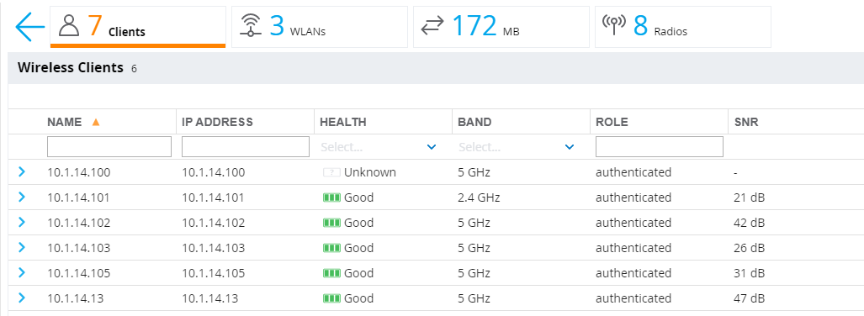Click the data transfer arrows icon

click(432, 26)
